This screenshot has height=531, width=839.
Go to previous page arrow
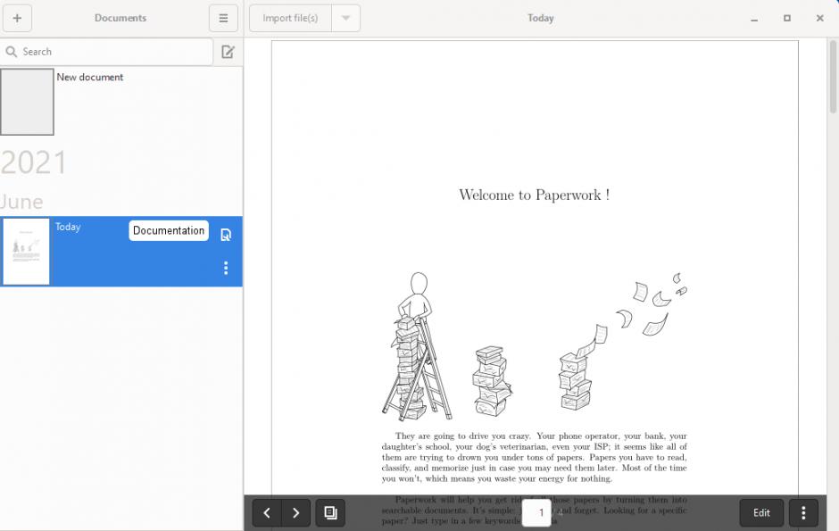point(267,513)
